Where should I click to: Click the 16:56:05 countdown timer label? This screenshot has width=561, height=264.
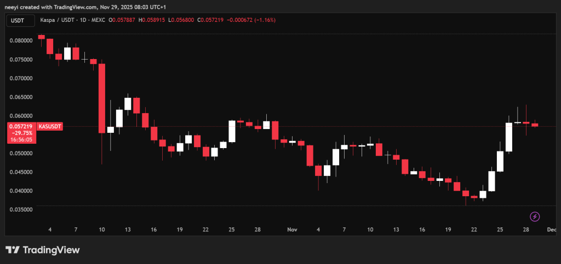20,139
